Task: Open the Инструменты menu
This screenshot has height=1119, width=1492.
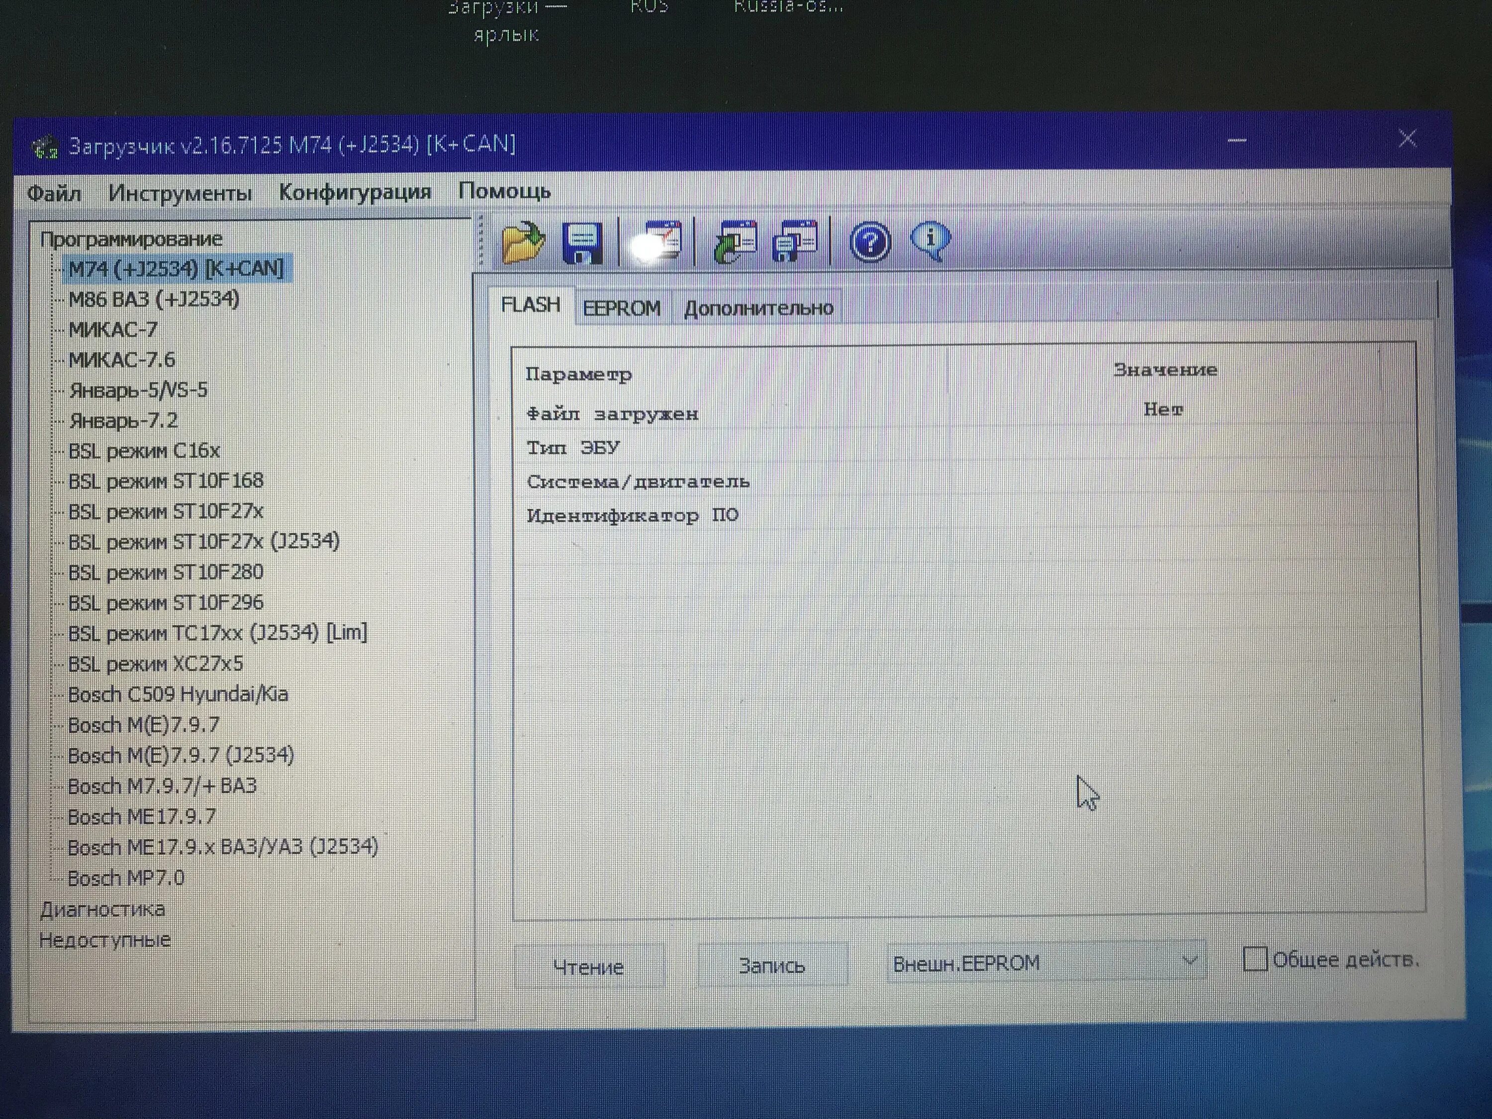Action: coord(180,193)
